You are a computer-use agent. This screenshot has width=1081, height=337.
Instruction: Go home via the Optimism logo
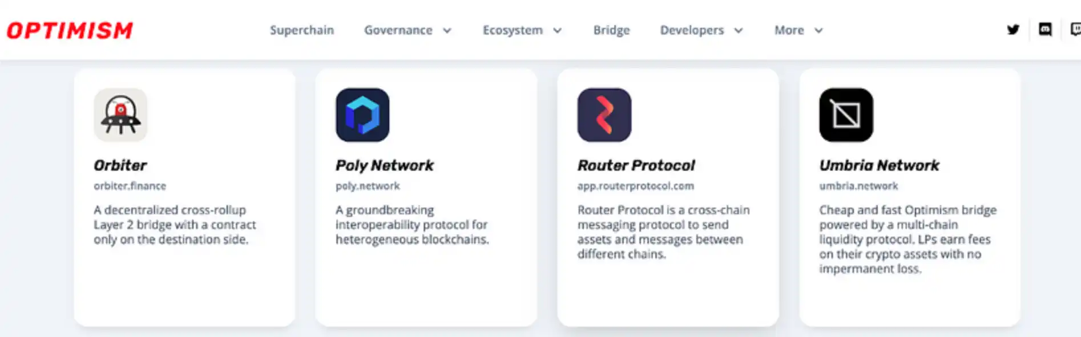(x=70, y=30)
